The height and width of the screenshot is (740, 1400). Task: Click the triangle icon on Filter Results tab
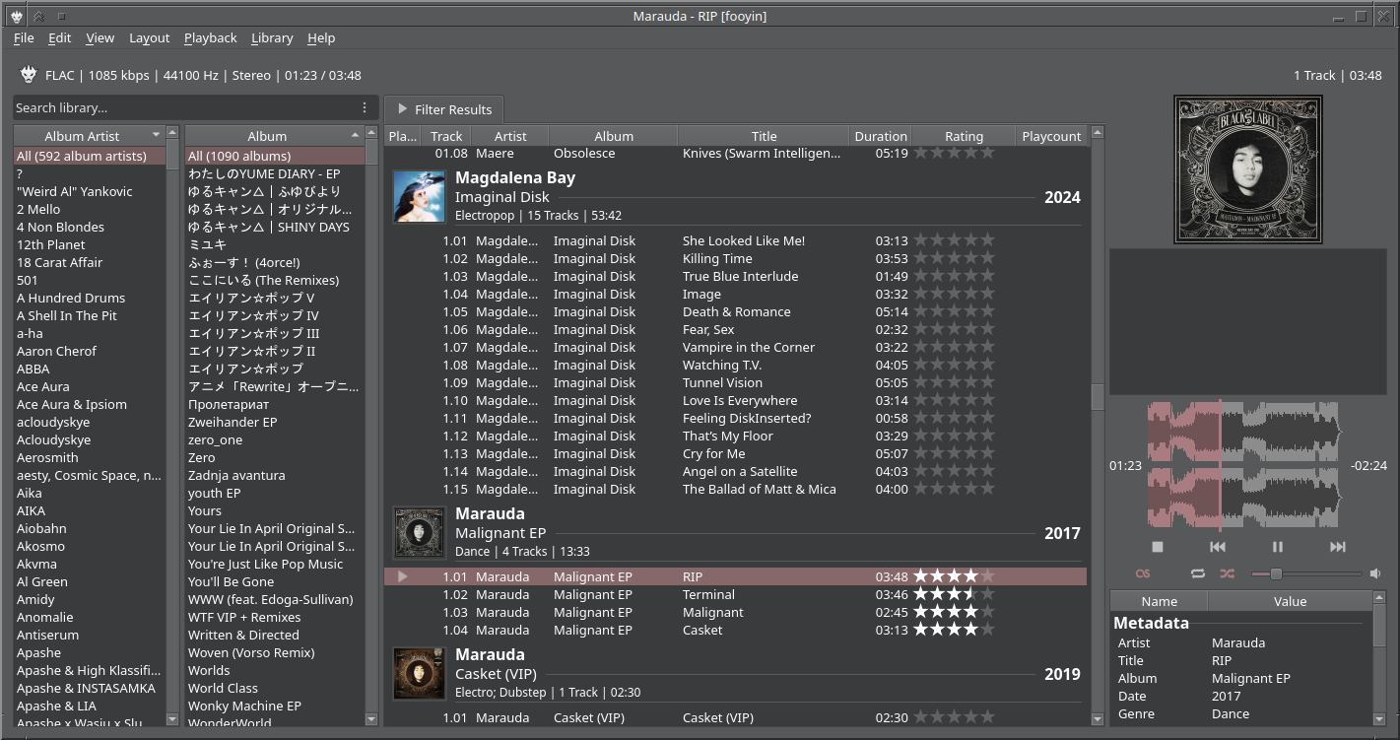coord(402,109)
